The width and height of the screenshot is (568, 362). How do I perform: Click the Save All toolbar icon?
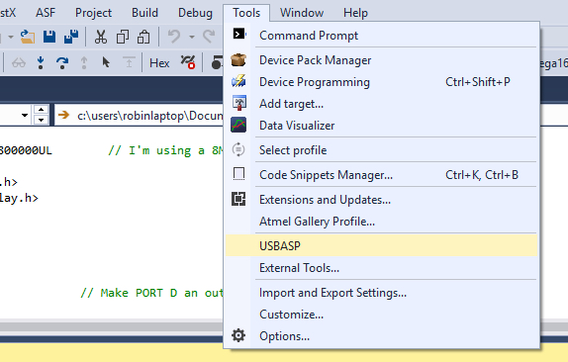[71, 37]
